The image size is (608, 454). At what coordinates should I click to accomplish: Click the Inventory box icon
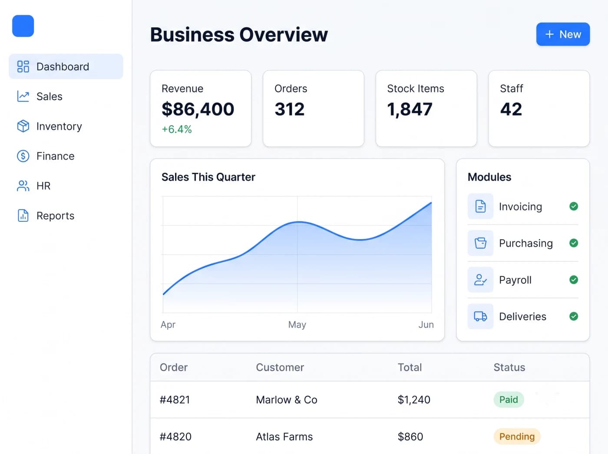click(x=23, y=126)
